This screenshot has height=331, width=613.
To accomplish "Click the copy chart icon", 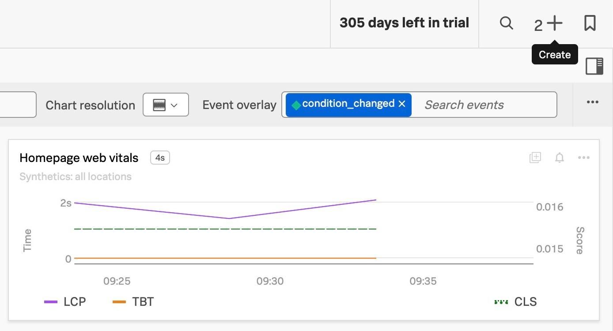I will tap(535, 158).
